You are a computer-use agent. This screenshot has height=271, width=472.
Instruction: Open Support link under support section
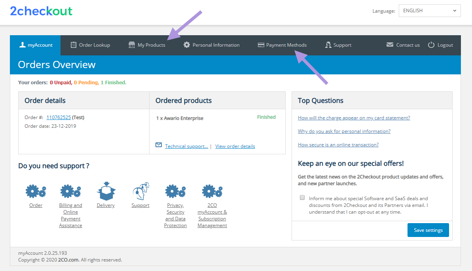pyautogui.click(x=140, y=205)
